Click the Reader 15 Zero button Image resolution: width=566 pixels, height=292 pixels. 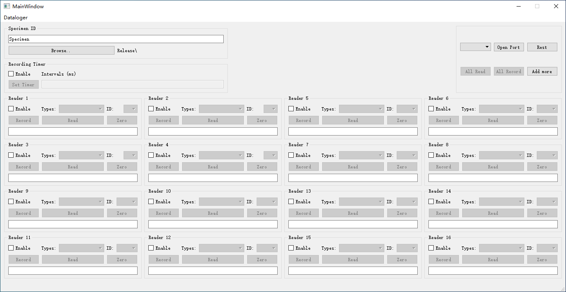tap(402, 260)
